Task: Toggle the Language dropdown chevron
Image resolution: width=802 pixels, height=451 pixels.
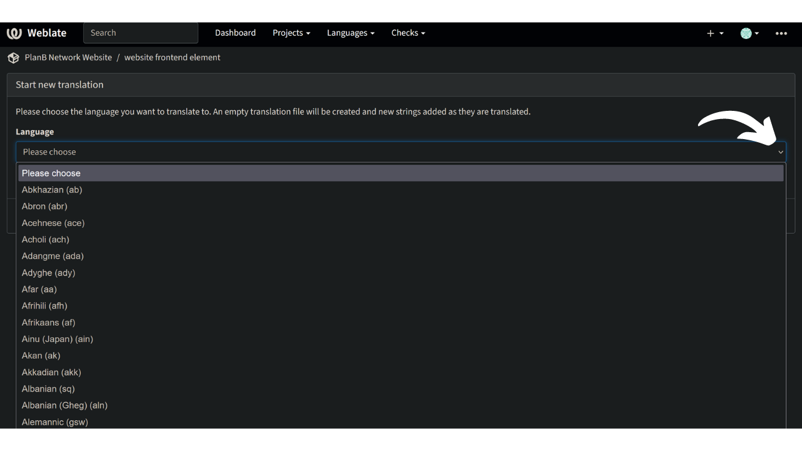Action: [780, 152]
